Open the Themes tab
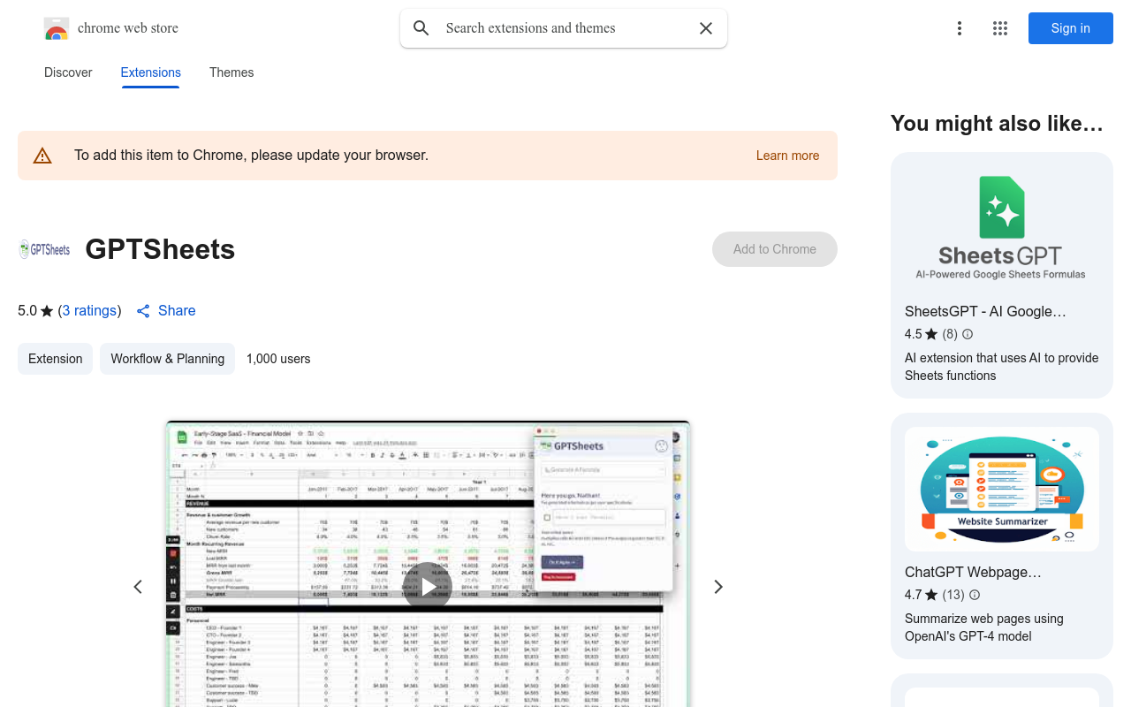This screenshot has height=707, width=1131. [232, 72]
